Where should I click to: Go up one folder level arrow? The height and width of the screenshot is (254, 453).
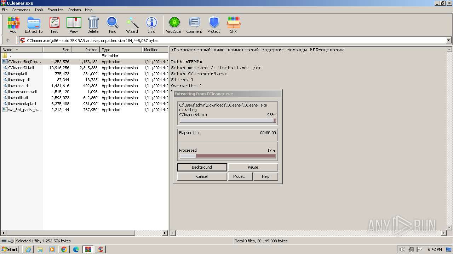point(8,40)
